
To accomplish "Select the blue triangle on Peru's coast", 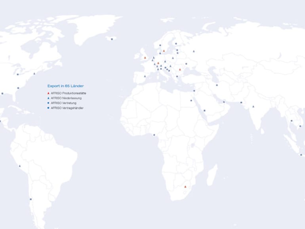I will pos(20,166).
